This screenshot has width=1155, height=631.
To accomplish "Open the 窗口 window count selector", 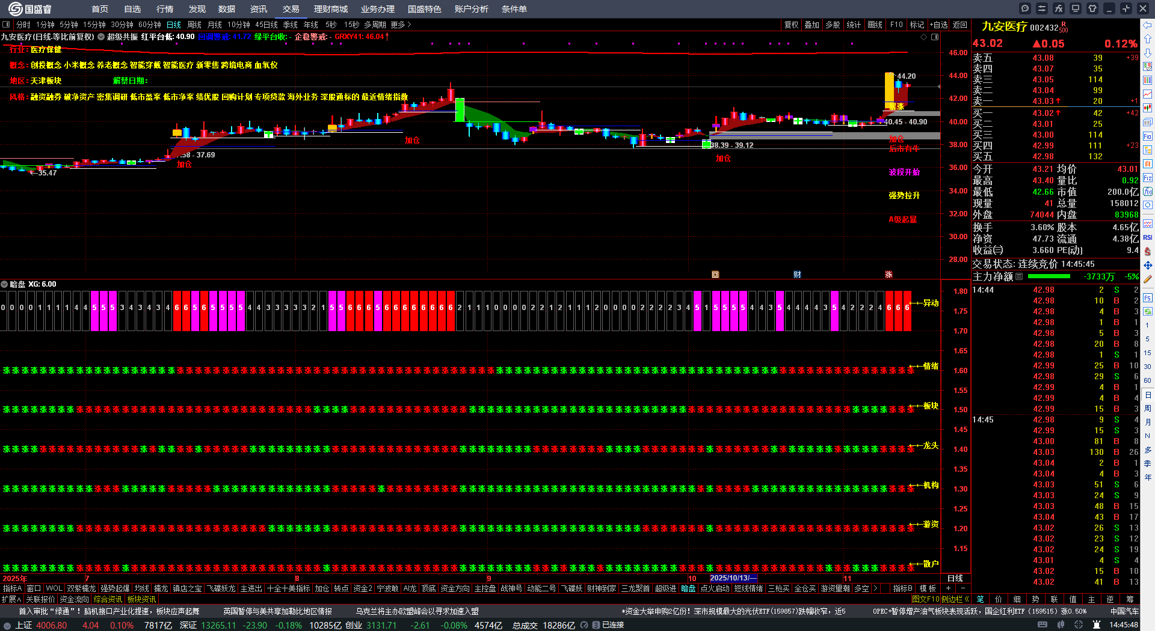I will 34,588.
